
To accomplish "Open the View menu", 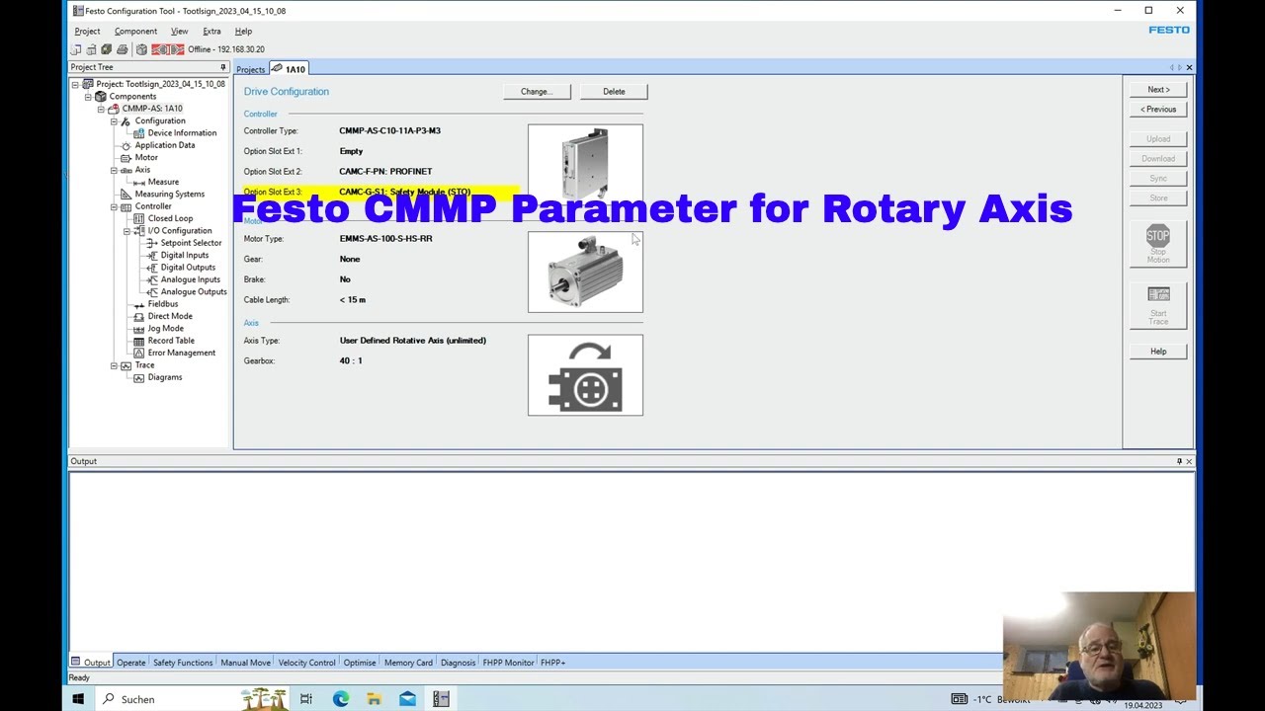I will [x=179, y=32].
